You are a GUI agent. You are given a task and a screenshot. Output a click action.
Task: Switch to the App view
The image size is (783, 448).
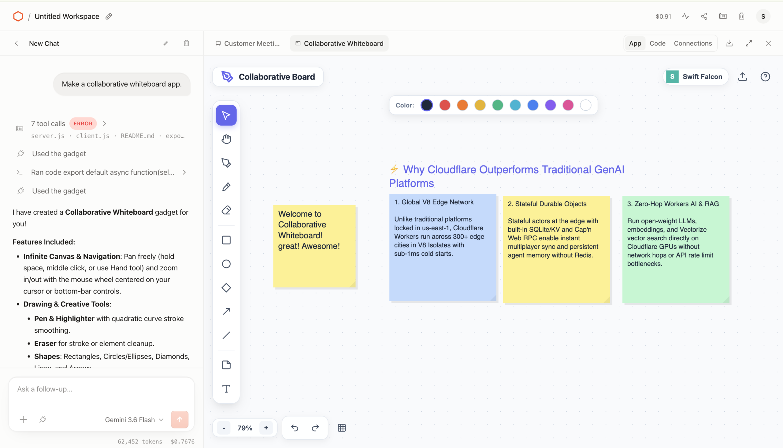[x=635, y=43]
